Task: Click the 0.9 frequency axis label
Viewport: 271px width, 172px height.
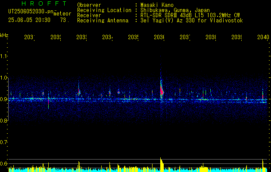Action: point(3,99)
